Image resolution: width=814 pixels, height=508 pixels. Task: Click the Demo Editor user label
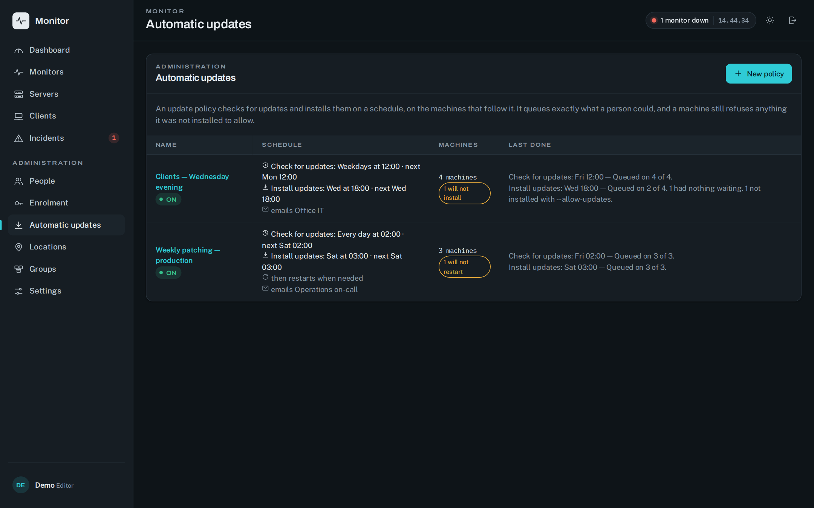click(54, 485)
